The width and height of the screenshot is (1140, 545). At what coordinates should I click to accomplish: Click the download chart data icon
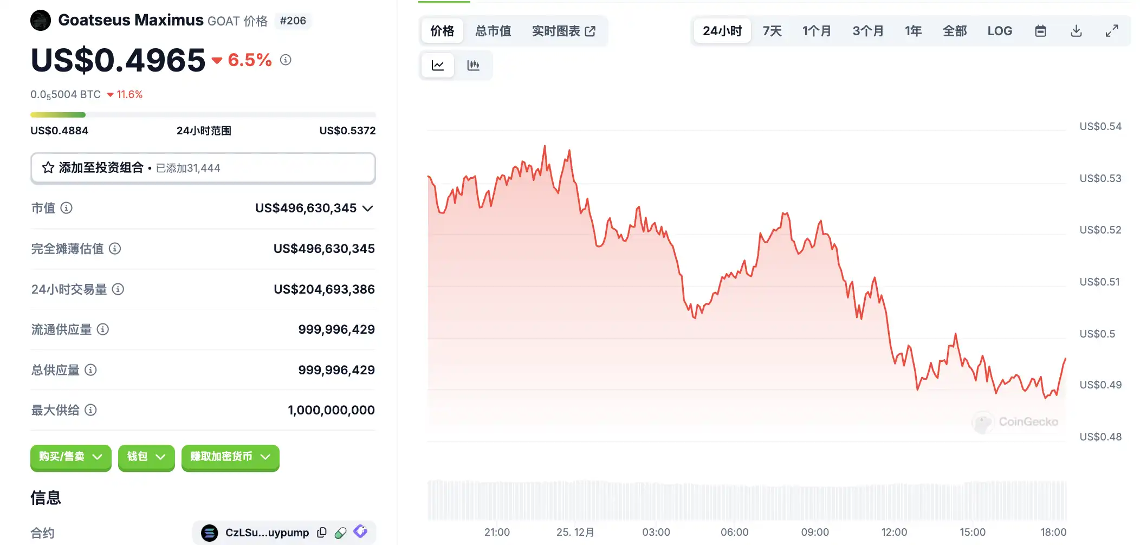(x=1076, y=31)
